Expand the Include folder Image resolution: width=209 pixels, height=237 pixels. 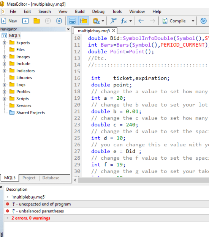tap(4, 64)
